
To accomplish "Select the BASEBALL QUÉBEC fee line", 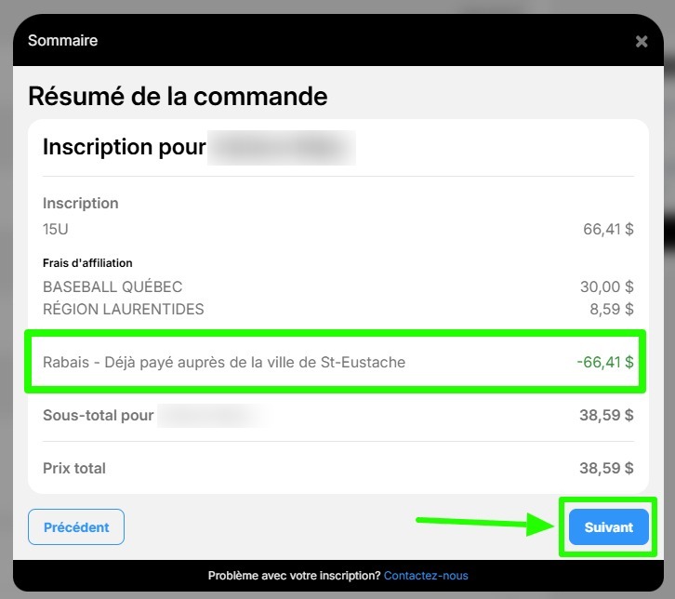I will (x=112, y=286).
